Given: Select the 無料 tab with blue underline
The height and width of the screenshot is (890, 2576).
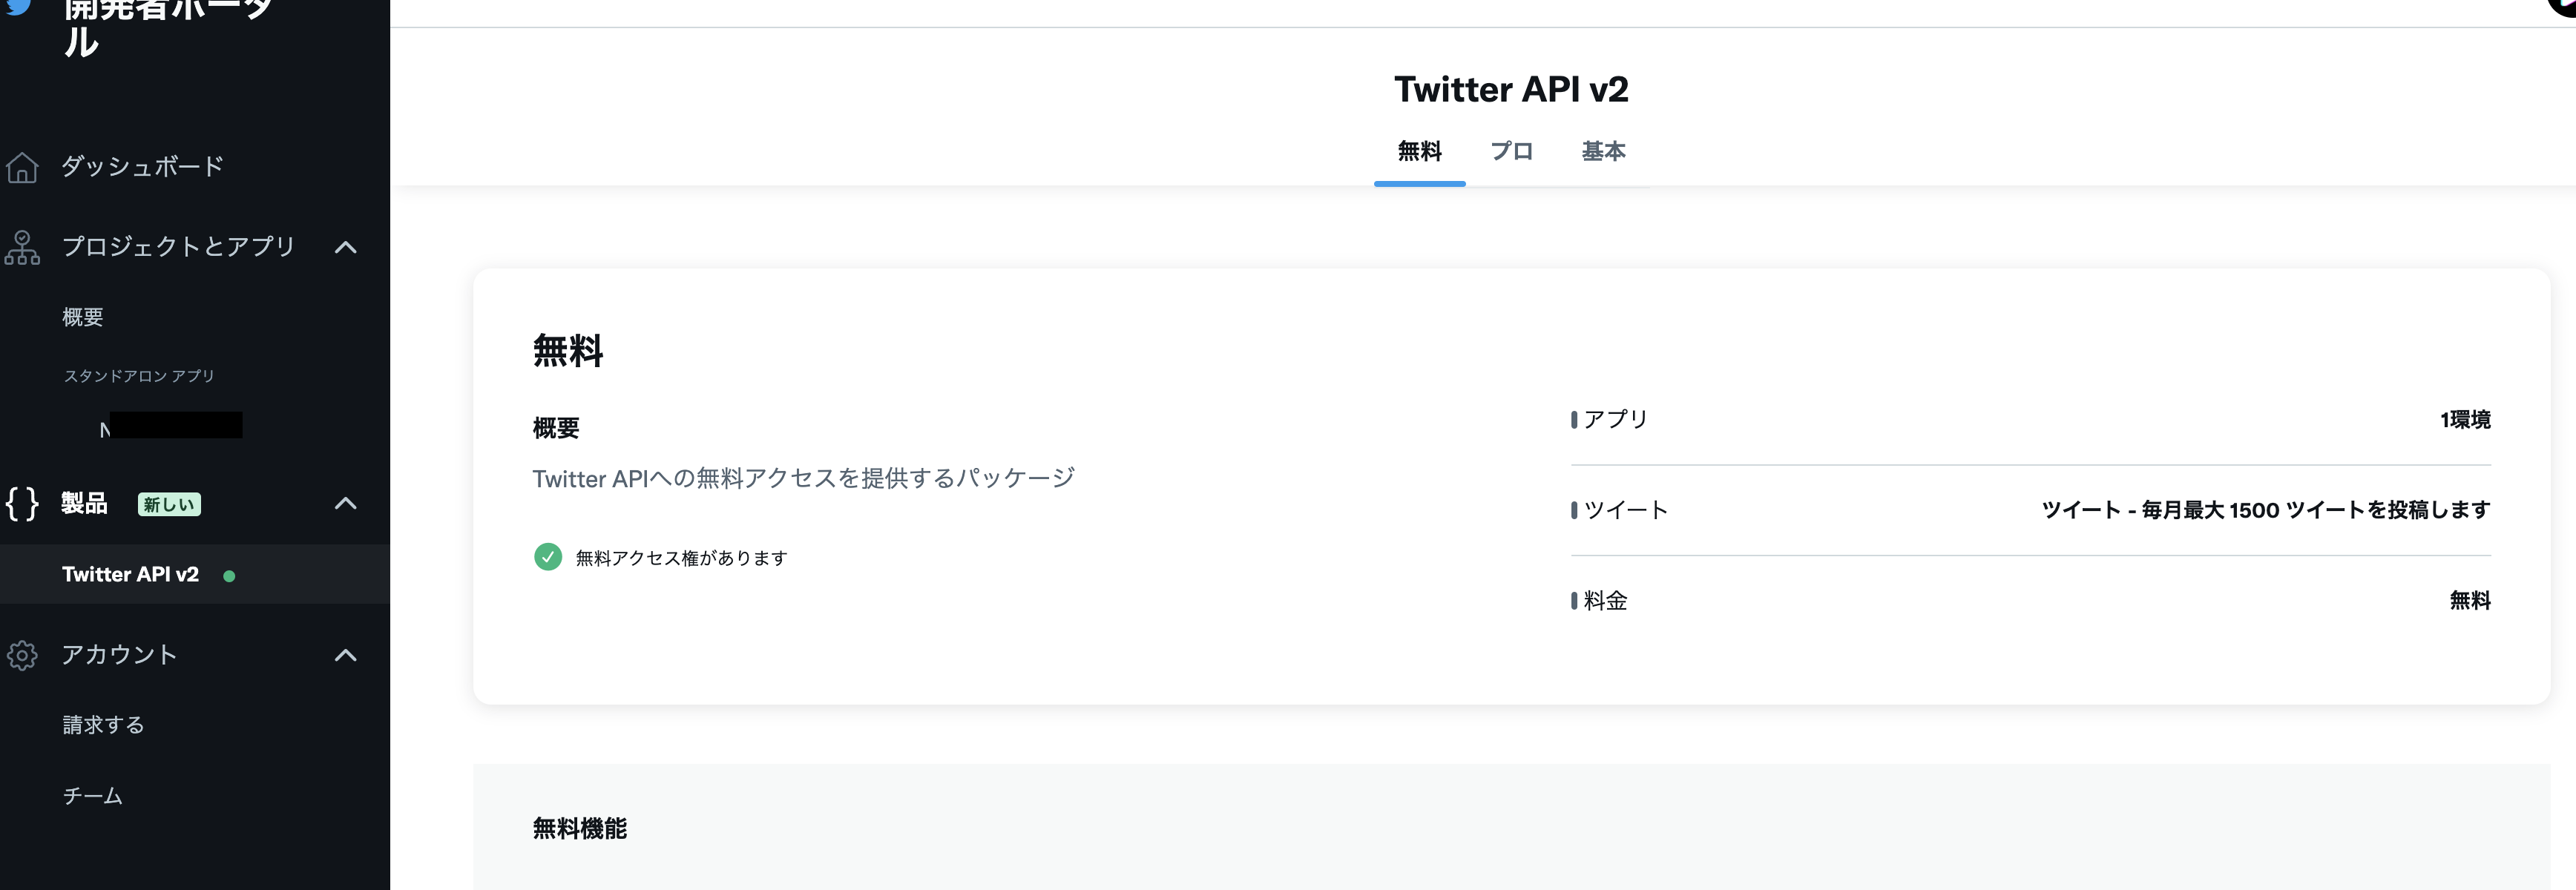Looking at the screenshot, I should click(x=1420, y=152).
